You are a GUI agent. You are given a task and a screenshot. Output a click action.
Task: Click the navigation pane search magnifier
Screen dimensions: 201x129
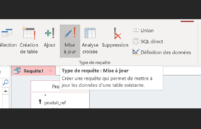tap(6, 82)
